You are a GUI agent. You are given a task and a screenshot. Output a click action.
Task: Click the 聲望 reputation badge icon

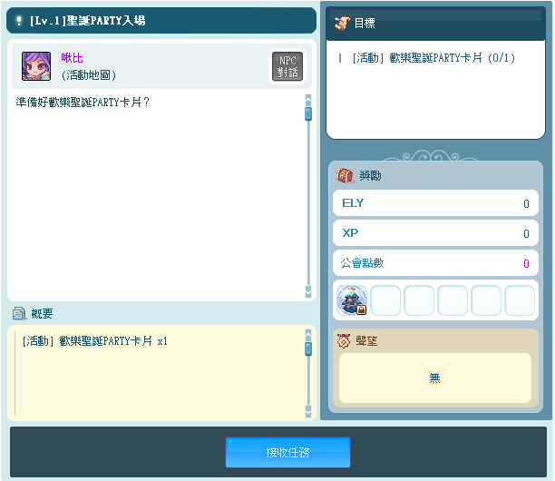344,341
